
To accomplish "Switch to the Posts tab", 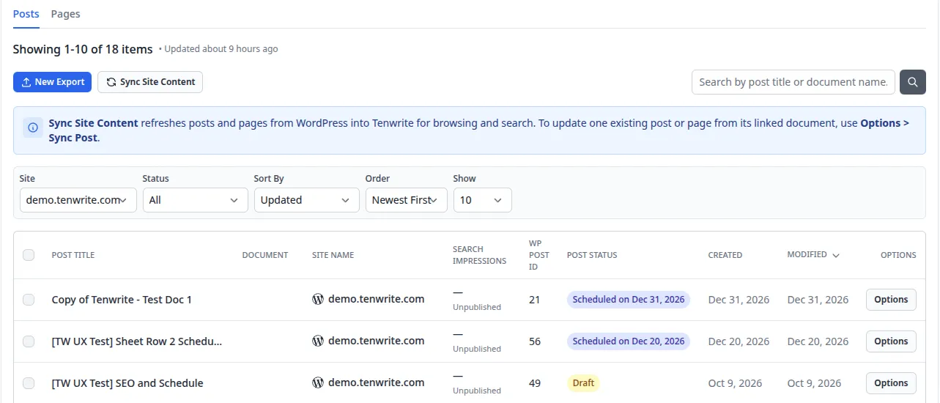I will 26,14.
